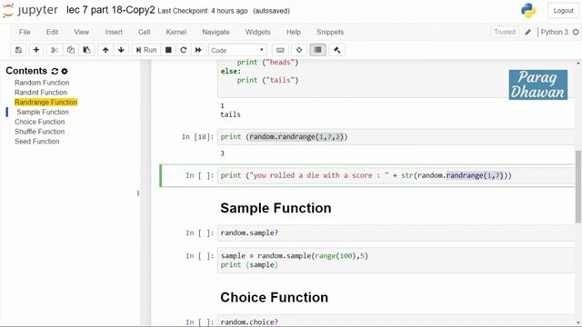This screenshot has width=582, height=327.
Task: Click the Last Checkpoint status text
Action: click(x=203, y=11)
